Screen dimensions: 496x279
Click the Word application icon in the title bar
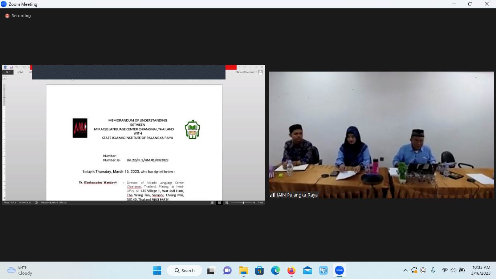(x=5, y=67)
